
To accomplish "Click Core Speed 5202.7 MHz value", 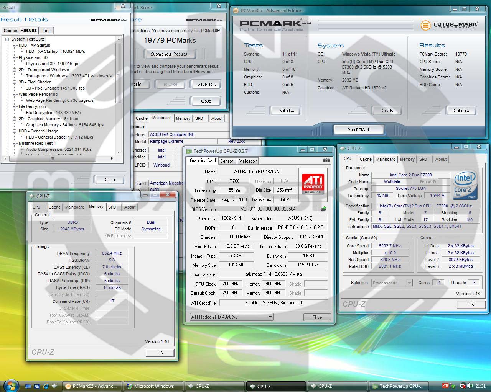I will tap(389, 246).
